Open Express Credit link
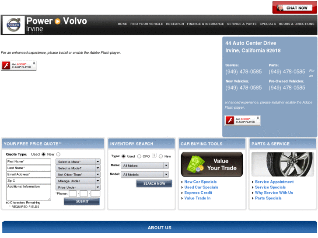318x238 pixels. [x=198, y=193]
